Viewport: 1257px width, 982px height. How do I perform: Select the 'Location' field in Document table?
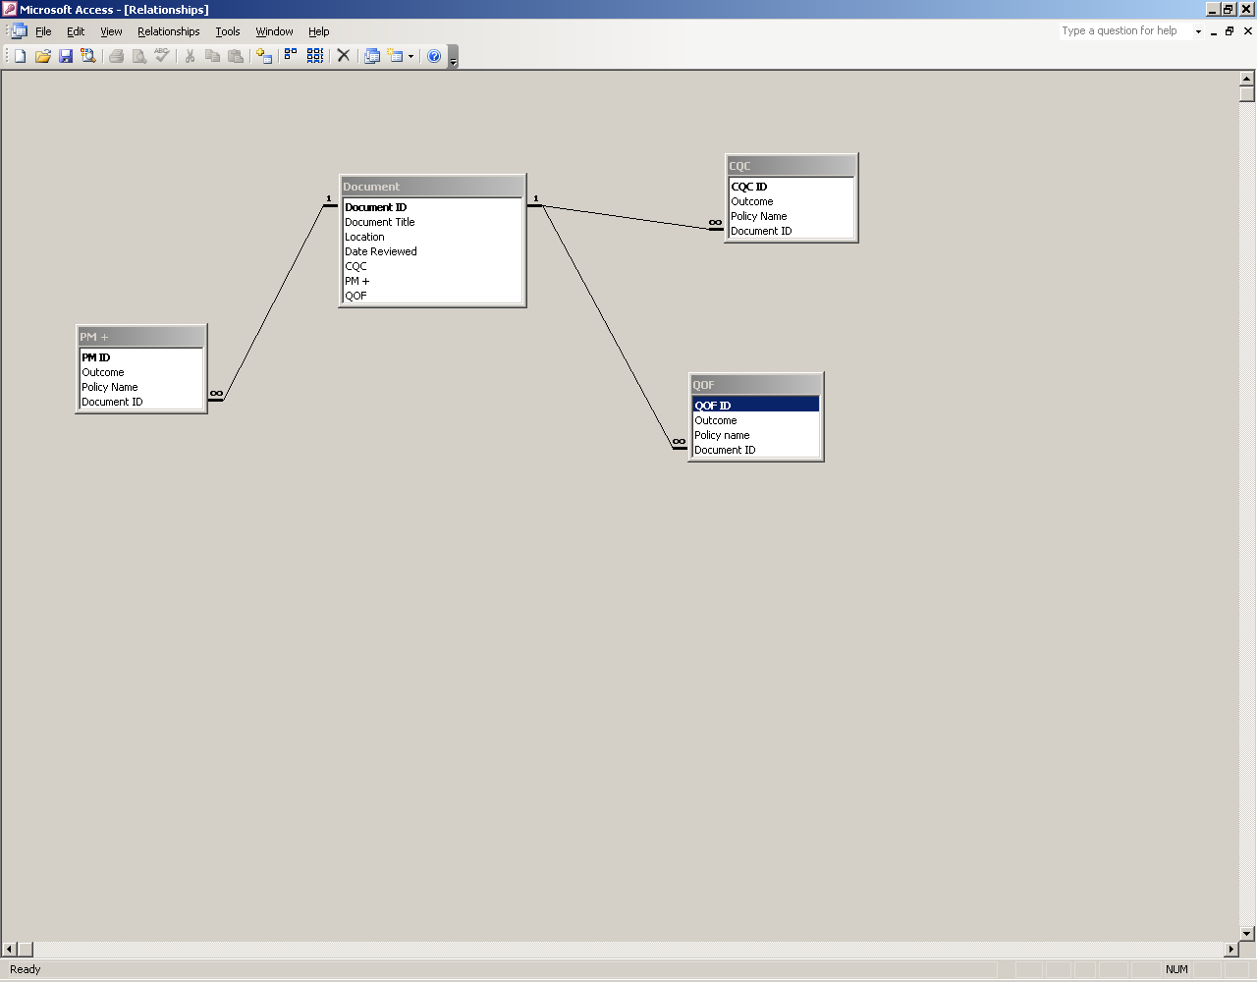click(432, 237)
